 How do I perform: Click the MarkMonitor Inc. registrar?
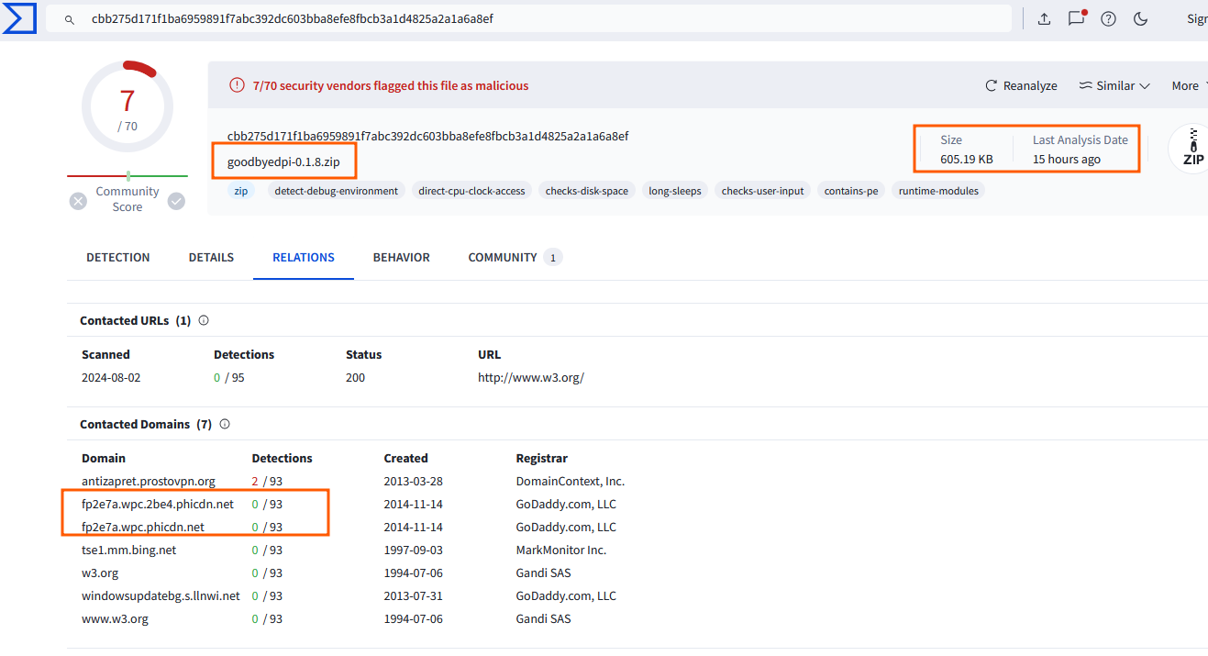(561, 550)
